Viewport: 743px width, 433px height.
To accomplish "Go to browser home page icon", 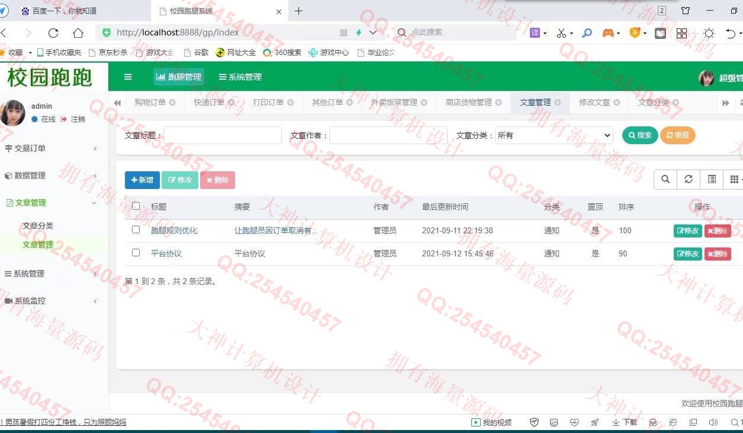I will pyautogui.click(x=78, y=33).
